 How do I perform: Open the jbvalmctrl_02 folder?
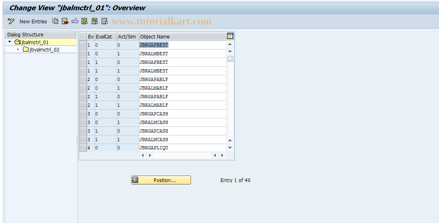pyautogui.click(x=41, y=50)
